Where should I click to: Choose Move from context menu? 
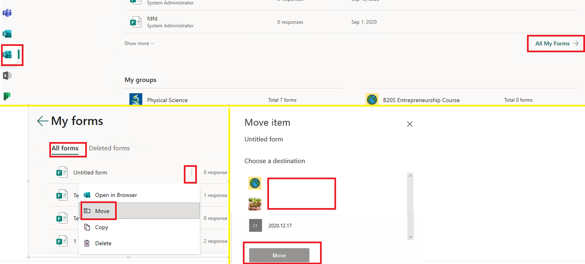point(139,211)
